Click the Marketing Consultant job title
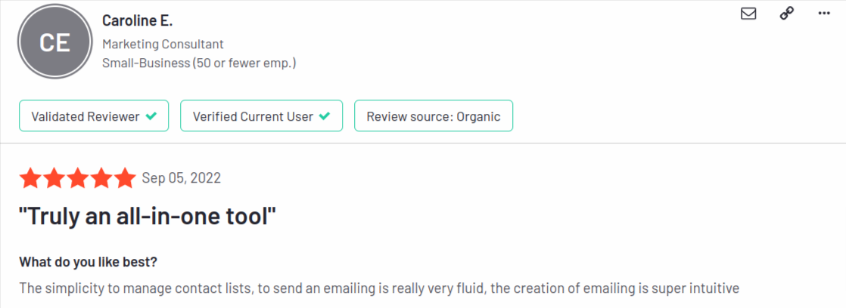The image size is (846, 308). [163, 45]
